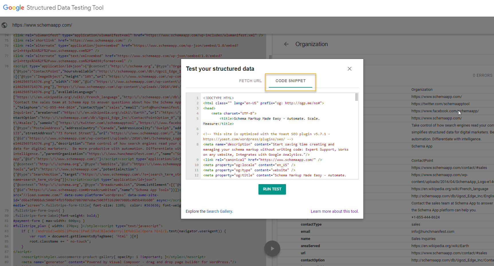This screenshot has width=494, height=266.
Task: Switch to the FETCH URL tab
Action: (x=250, y=81)
